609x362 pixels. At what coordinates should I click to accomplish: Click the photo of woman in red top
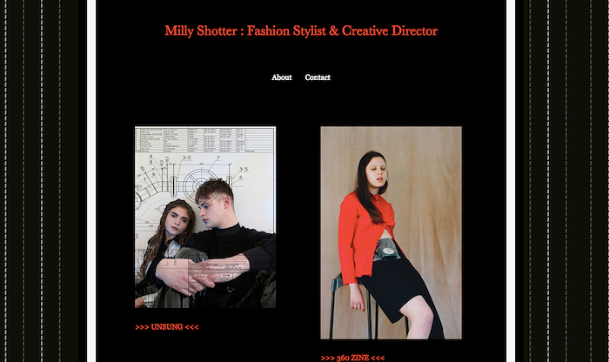pyautogui.click(x=391, y=232)
